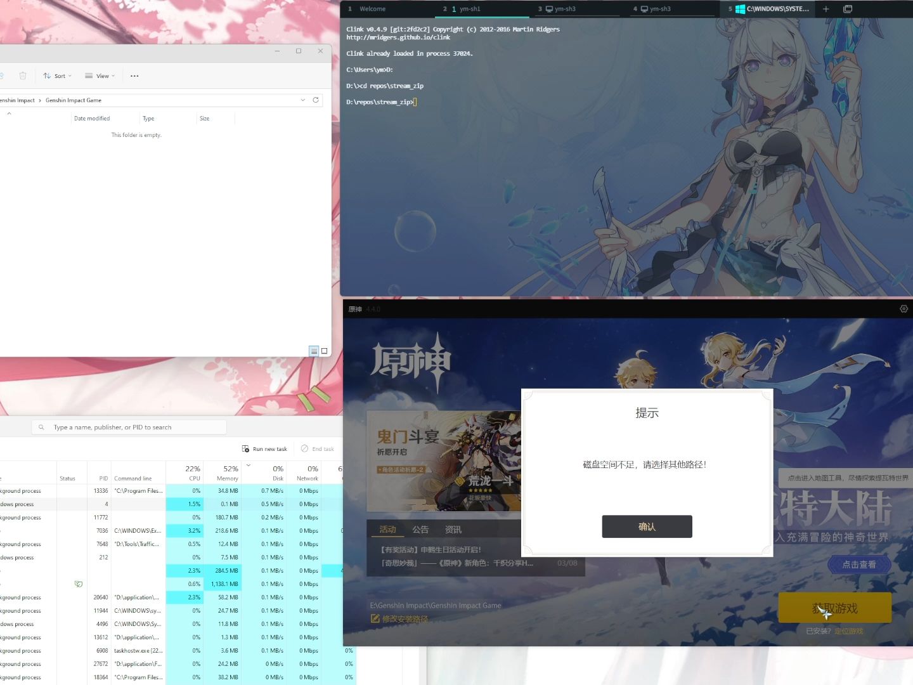Click Run new task in Task Manager
Viewport: 913px width, 685px height.
(x=264, y=449)
